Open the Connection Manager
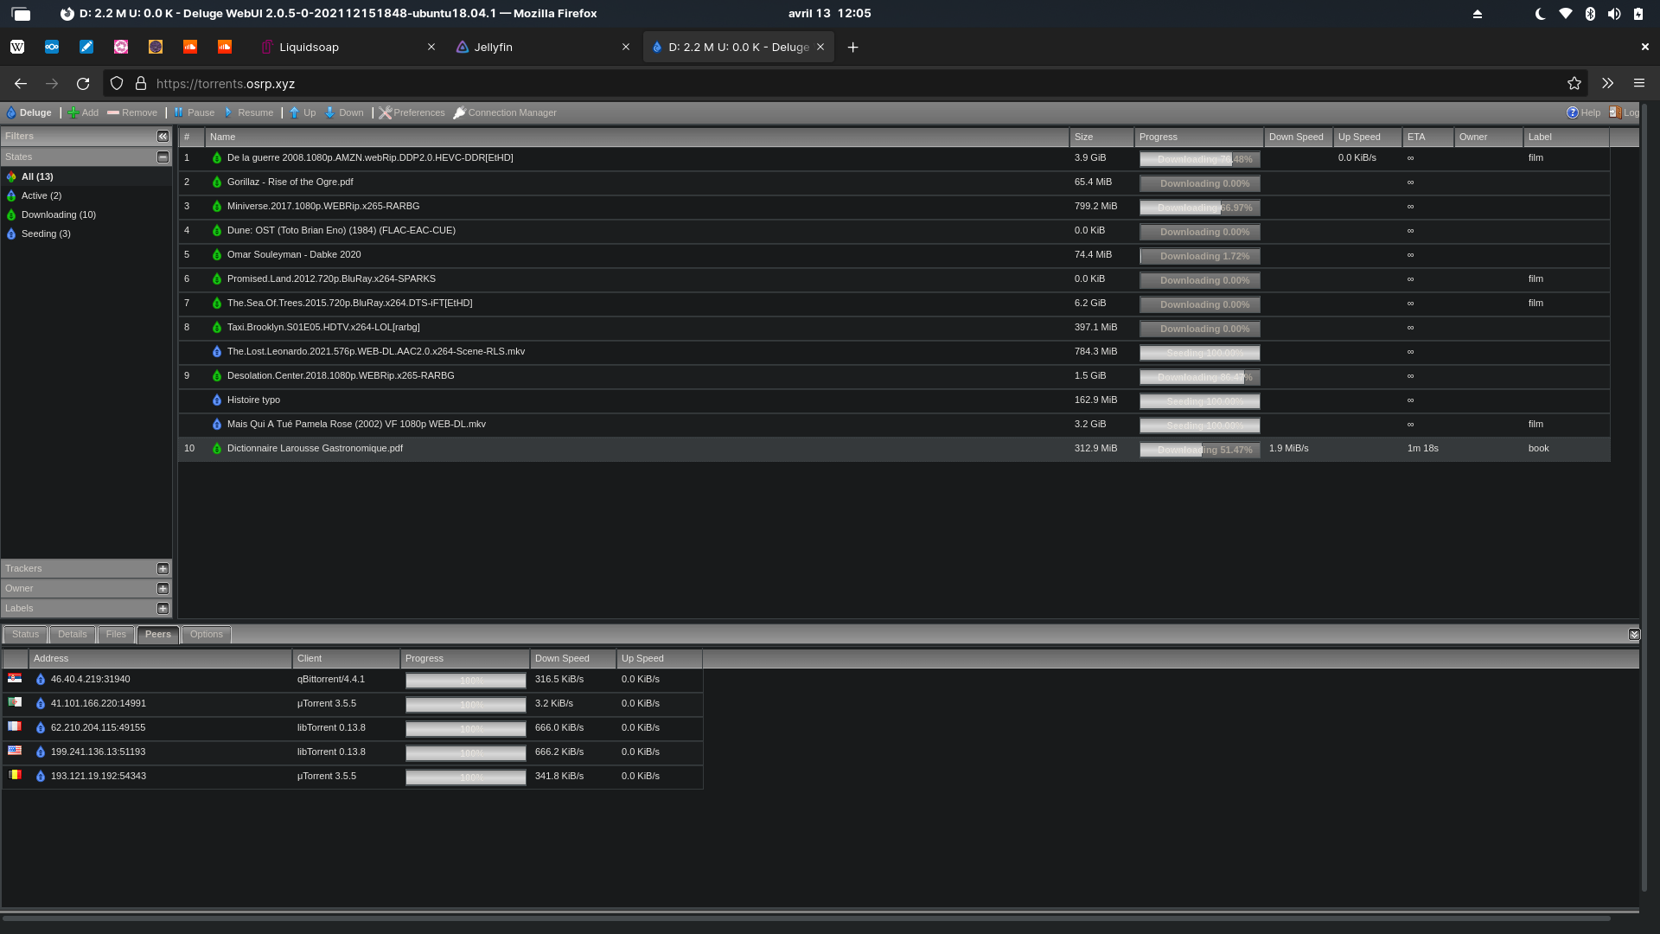 (x=505, y=112)
